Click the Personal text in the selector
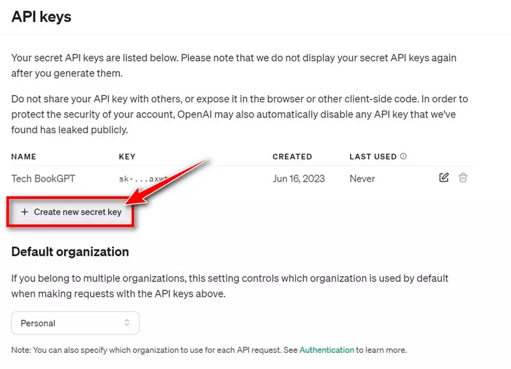Viewport: 511px width, 369px height. [x=38, y=323]
